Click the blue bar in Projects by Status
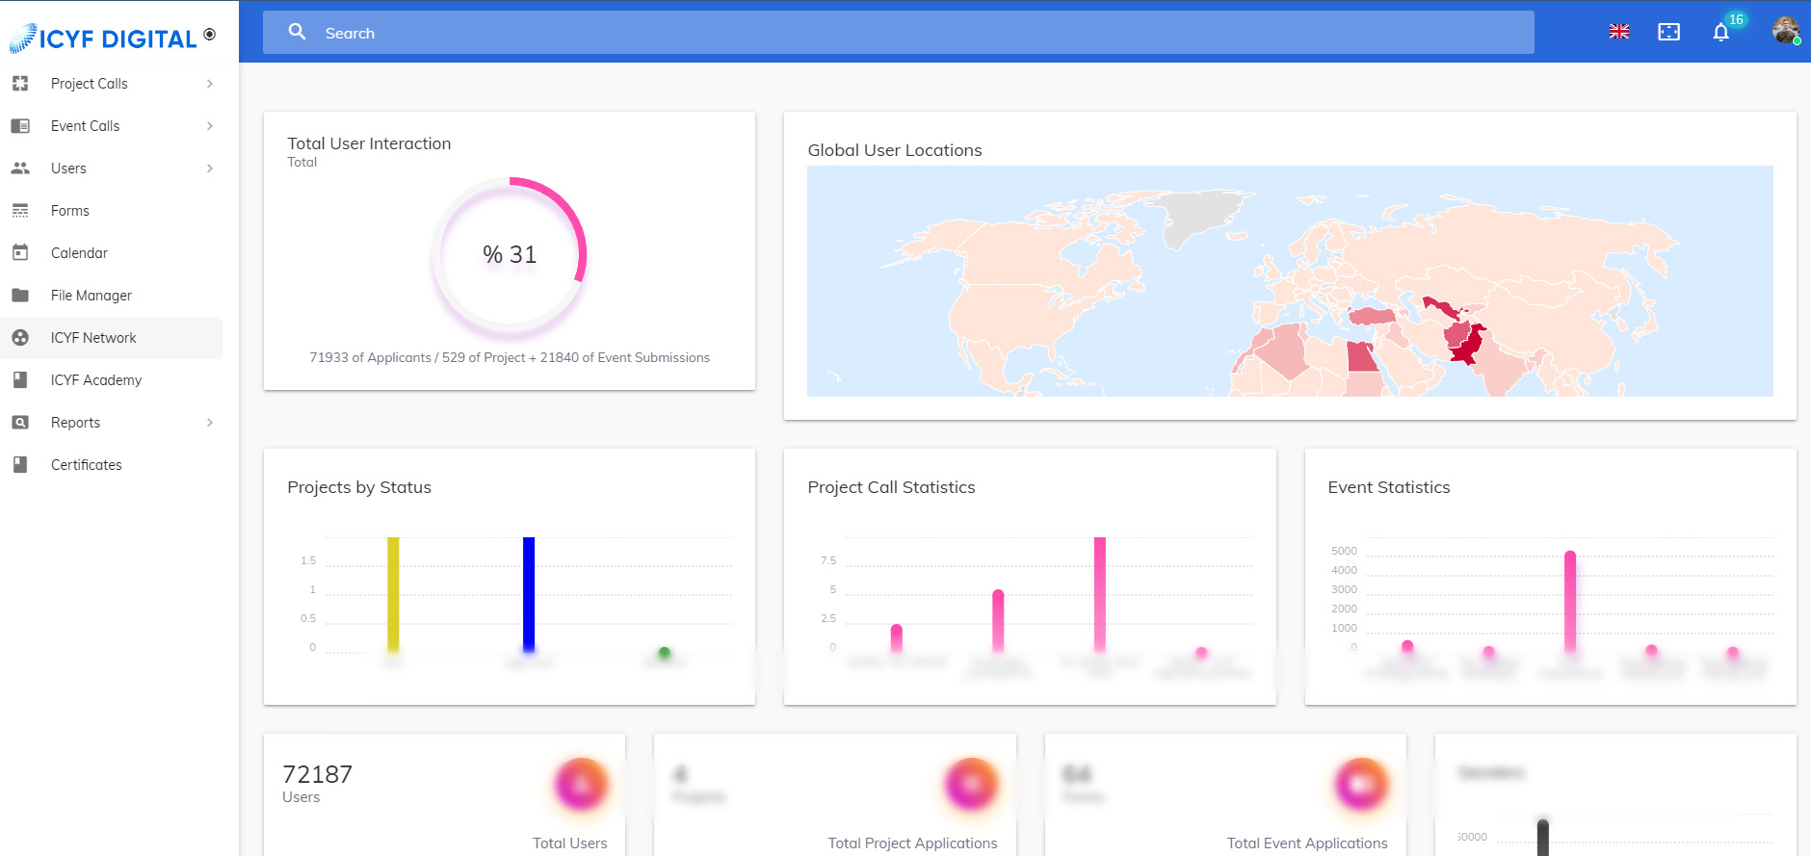The image size is (1811, 856). coord(529,594)
